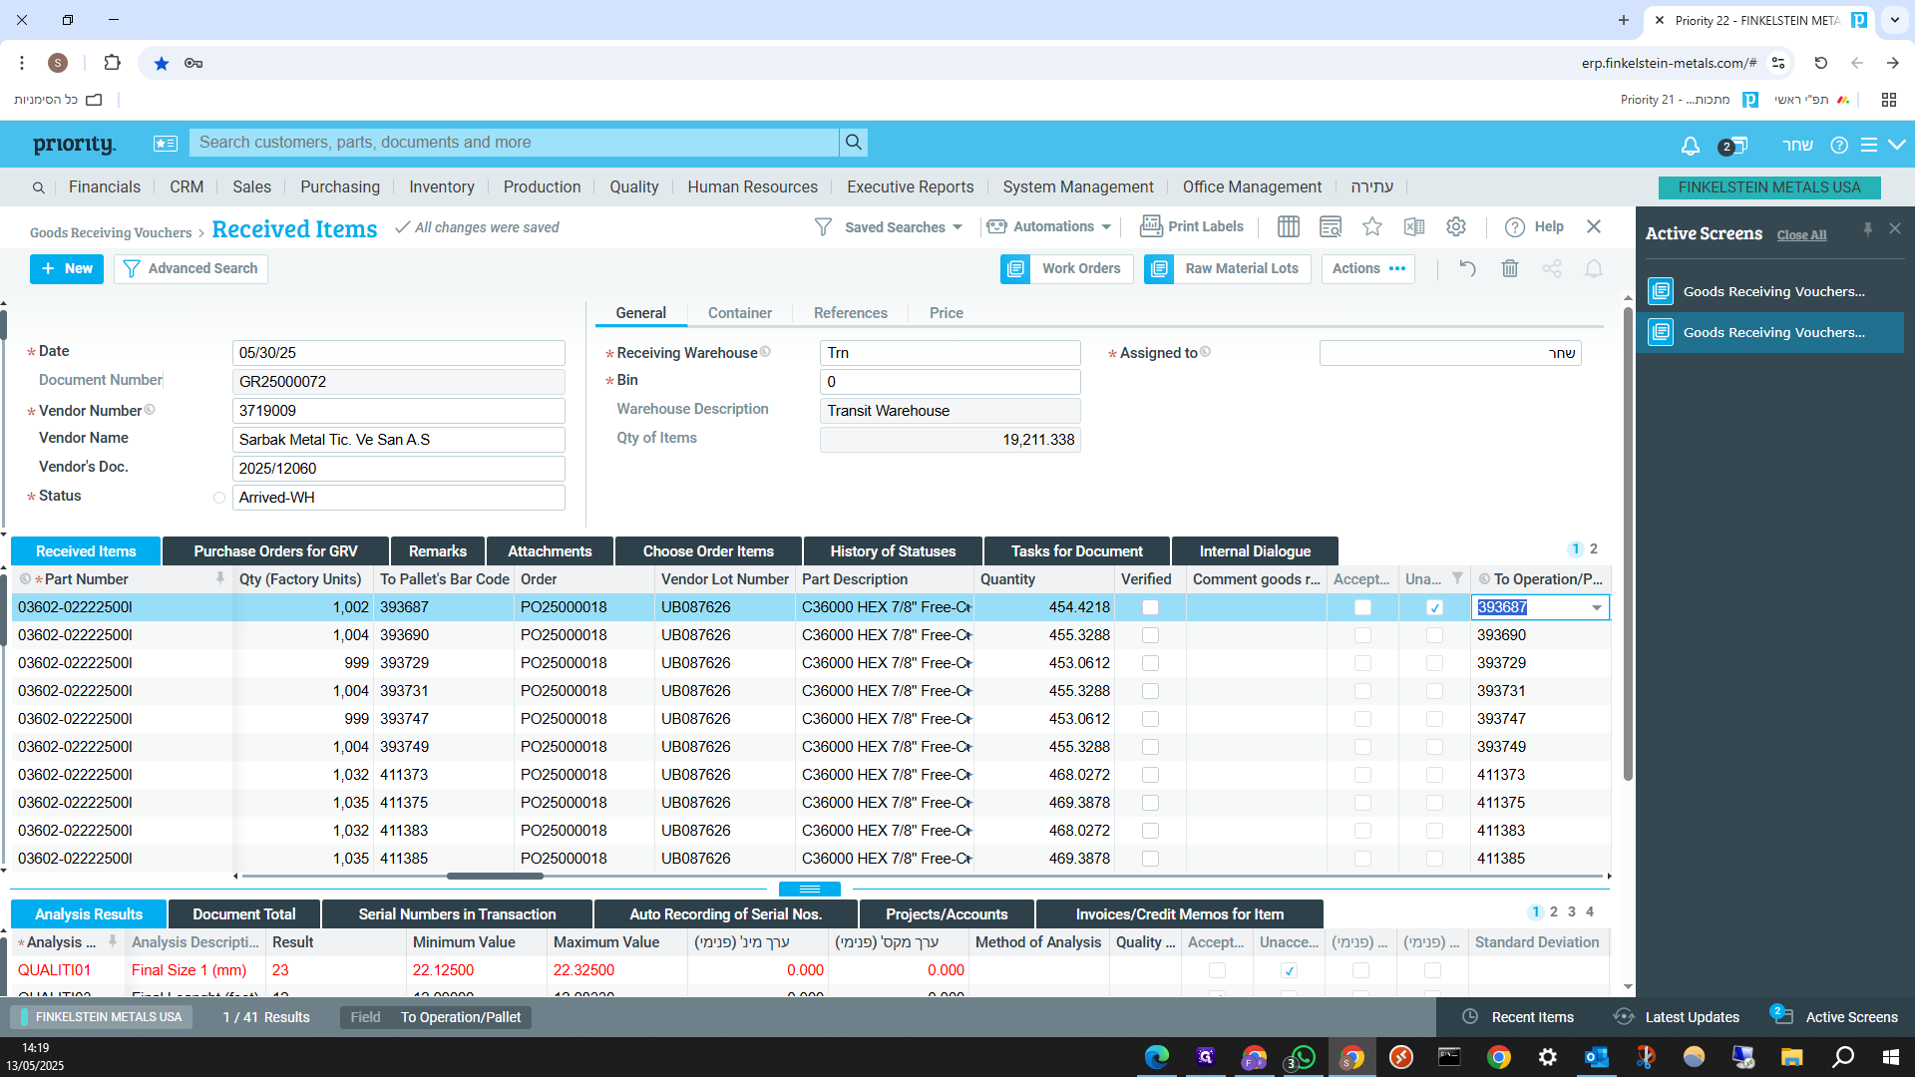The height and width of the screenshot is (1077, 1915).
Task: Uncheck Unacceptable checkbox in first row
Action: pos(1434,607)
